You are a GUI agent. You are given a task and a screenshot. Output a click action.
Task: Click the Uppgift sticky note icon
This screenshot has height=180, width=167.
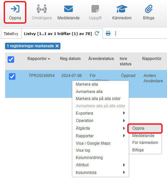pos(95,9)
